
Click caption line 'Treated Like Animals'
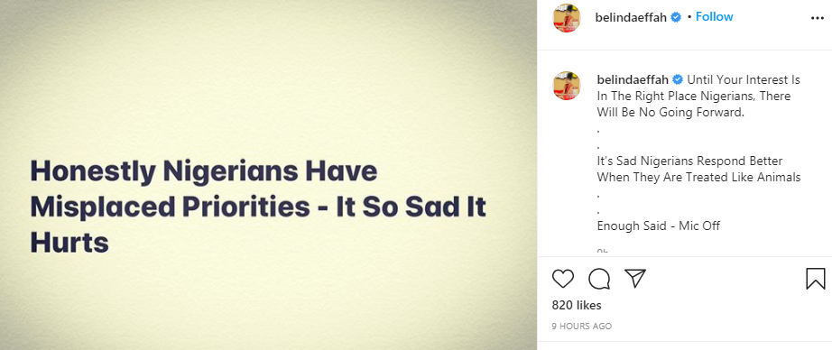(x=742, y=177)
